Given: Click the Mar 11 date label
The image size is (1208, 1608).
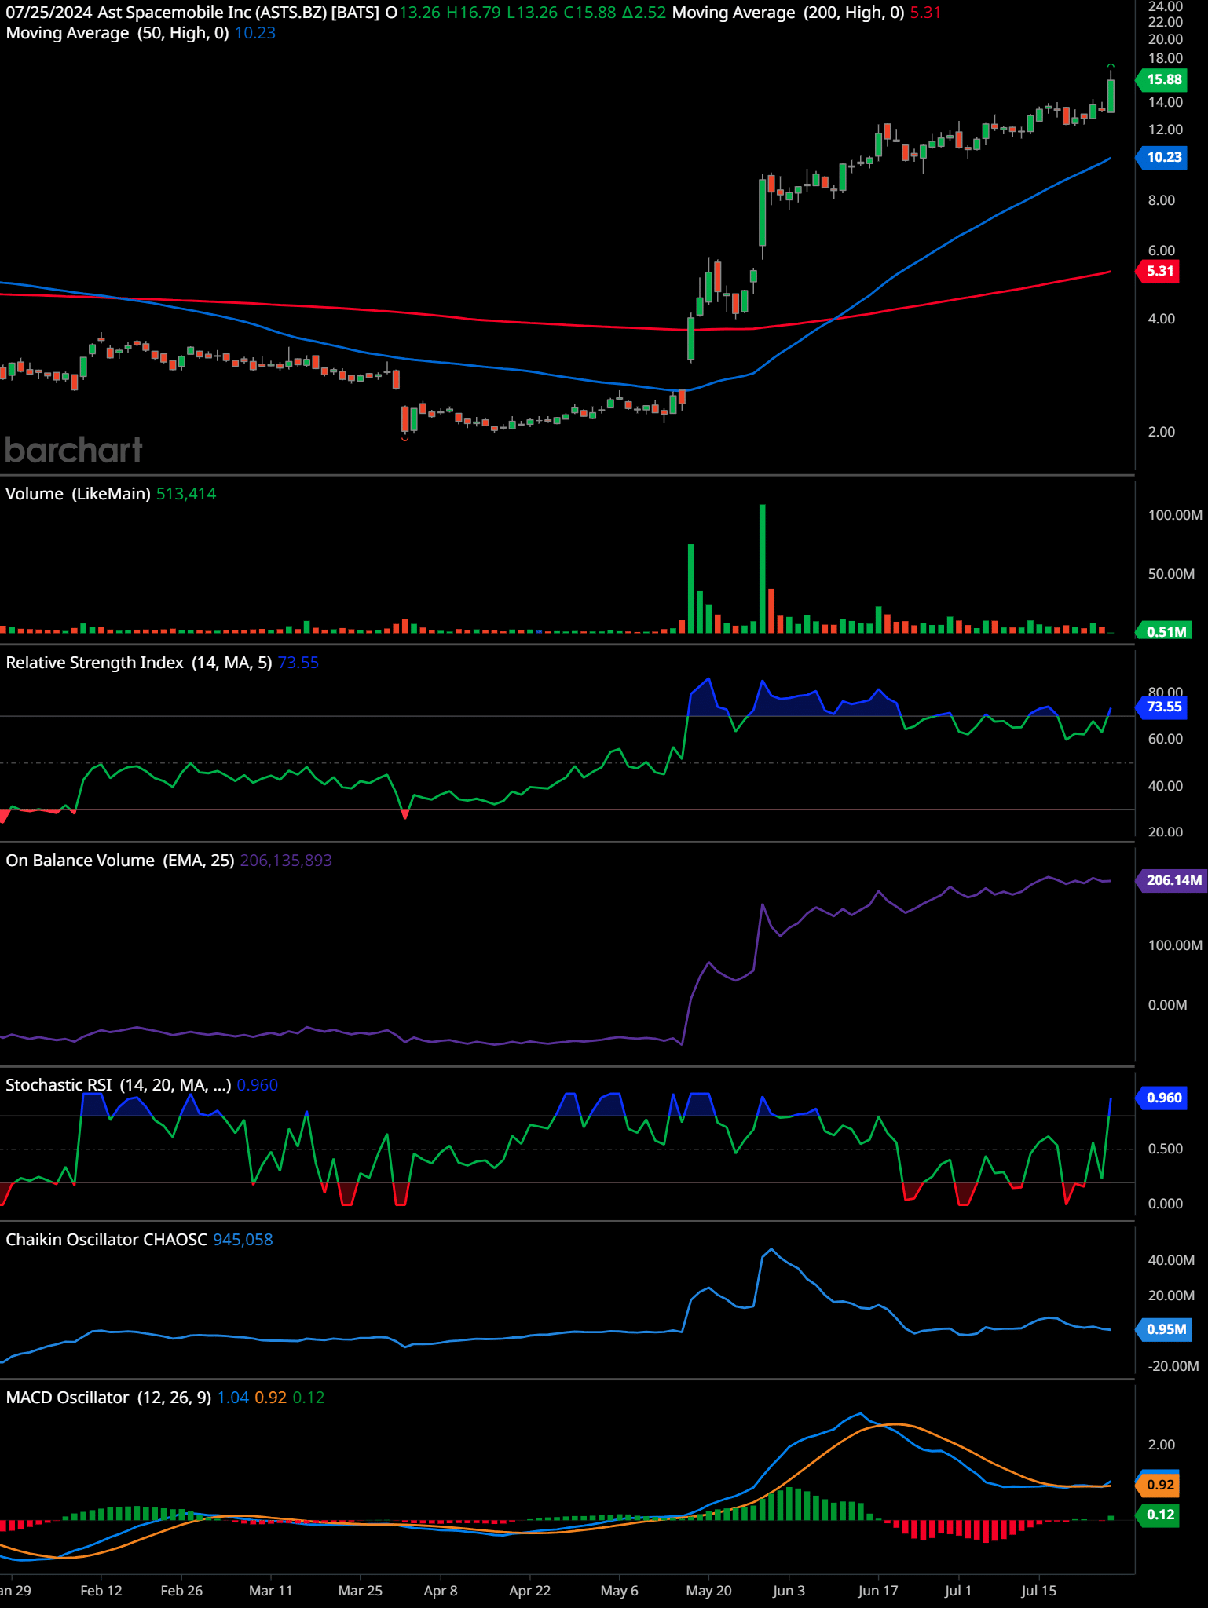Looking at the screenshot, I should click(x=270, y=1591).
